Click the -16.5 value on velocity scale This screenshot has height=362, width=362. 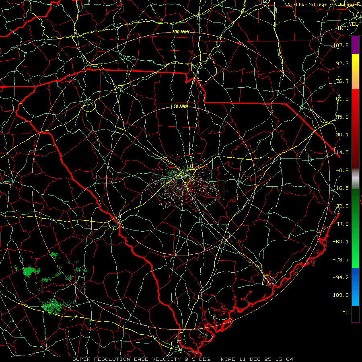coord(341,188)
